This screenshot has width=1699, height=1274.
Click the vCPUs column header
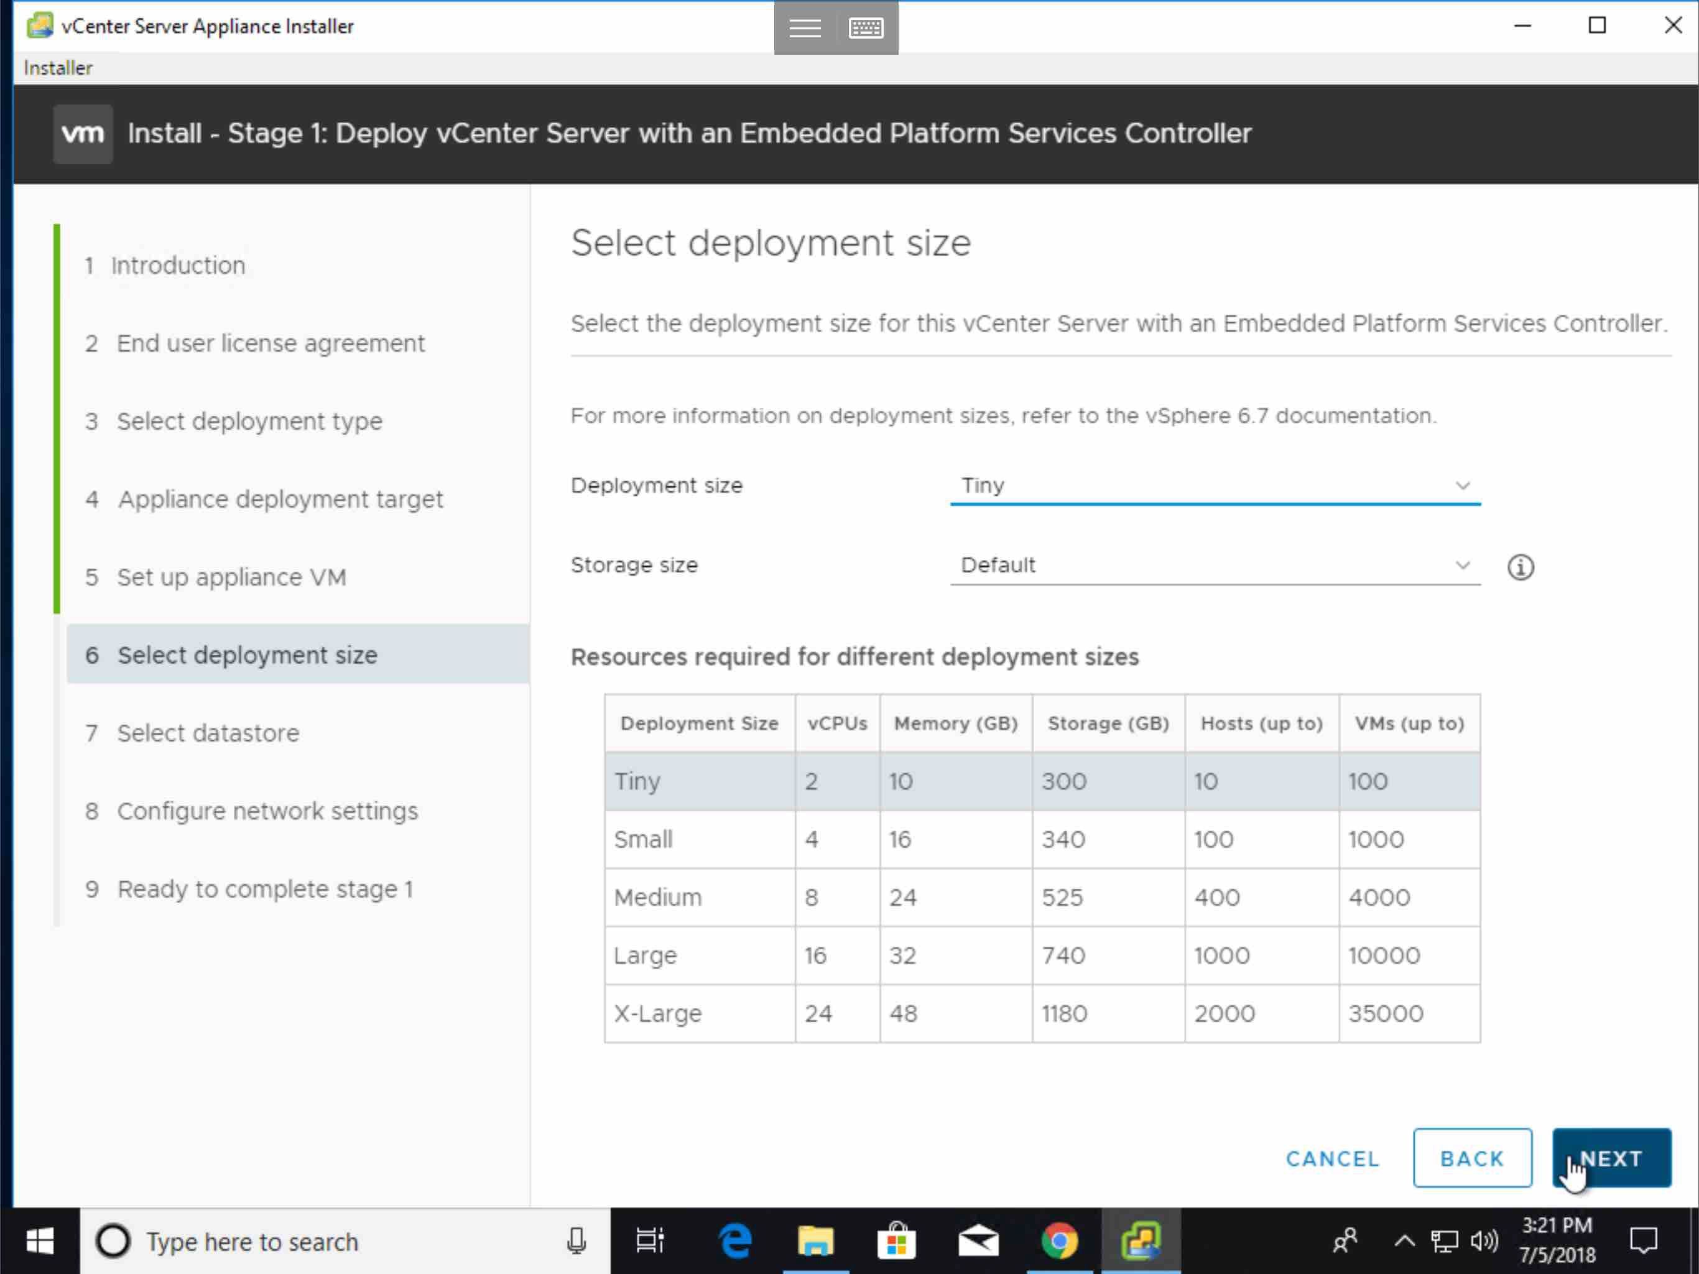[x=837, y=723]
